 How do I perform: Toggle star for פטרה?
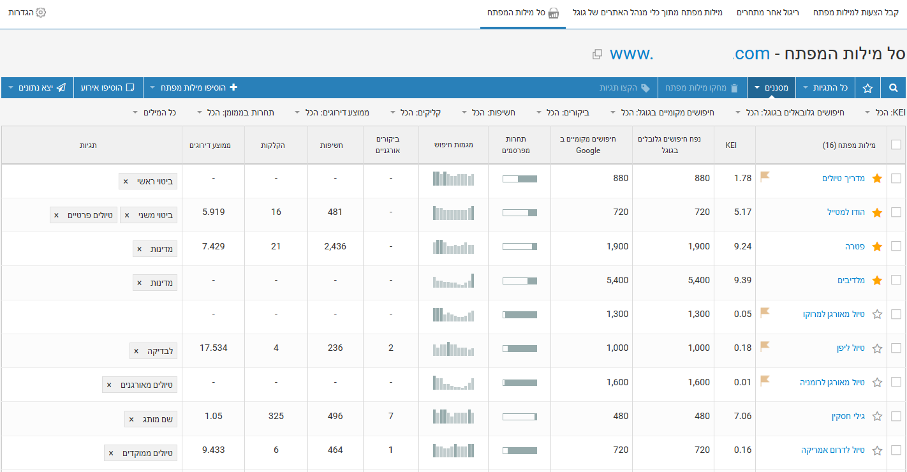coord(877,246)
